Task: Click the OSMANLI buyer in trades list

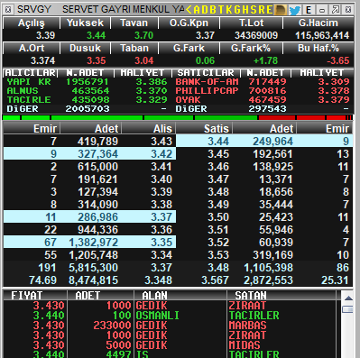Action: 157,316
